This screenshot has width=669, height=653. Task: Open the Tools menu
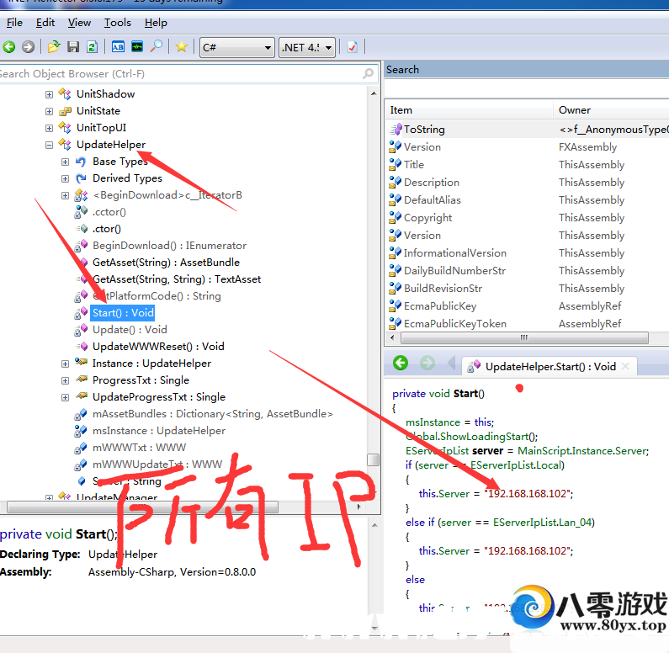117,23
